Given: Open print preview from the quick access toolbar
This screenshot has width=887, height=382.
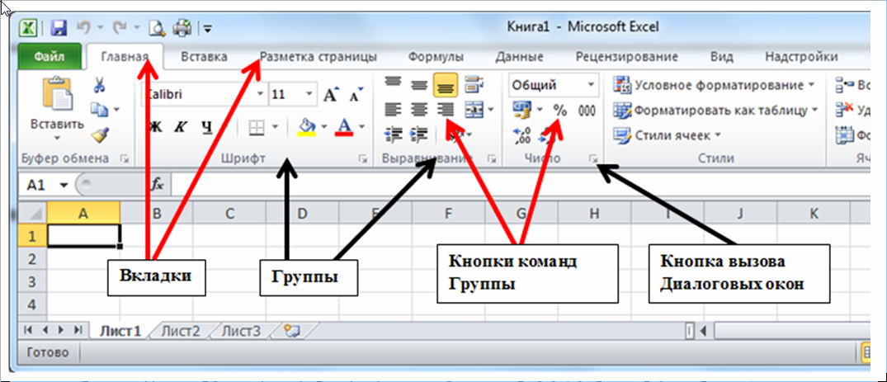Looking at the screenshot, I should [156, 27].
